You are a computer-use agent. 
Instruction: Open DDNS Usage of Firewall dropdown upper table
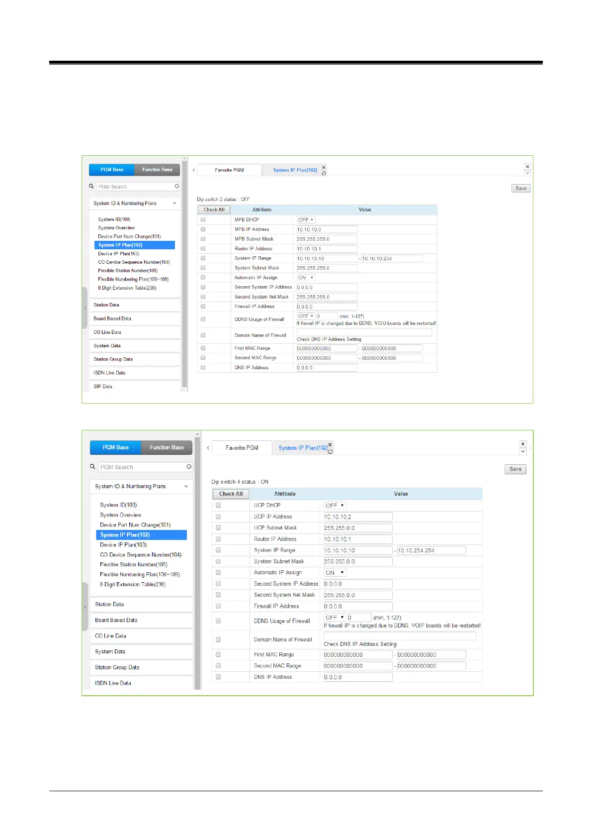click(x=306, y=316)
